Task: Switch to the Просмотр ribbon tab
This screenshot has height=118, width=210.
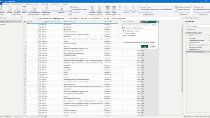Action: [x=45, y=4]
